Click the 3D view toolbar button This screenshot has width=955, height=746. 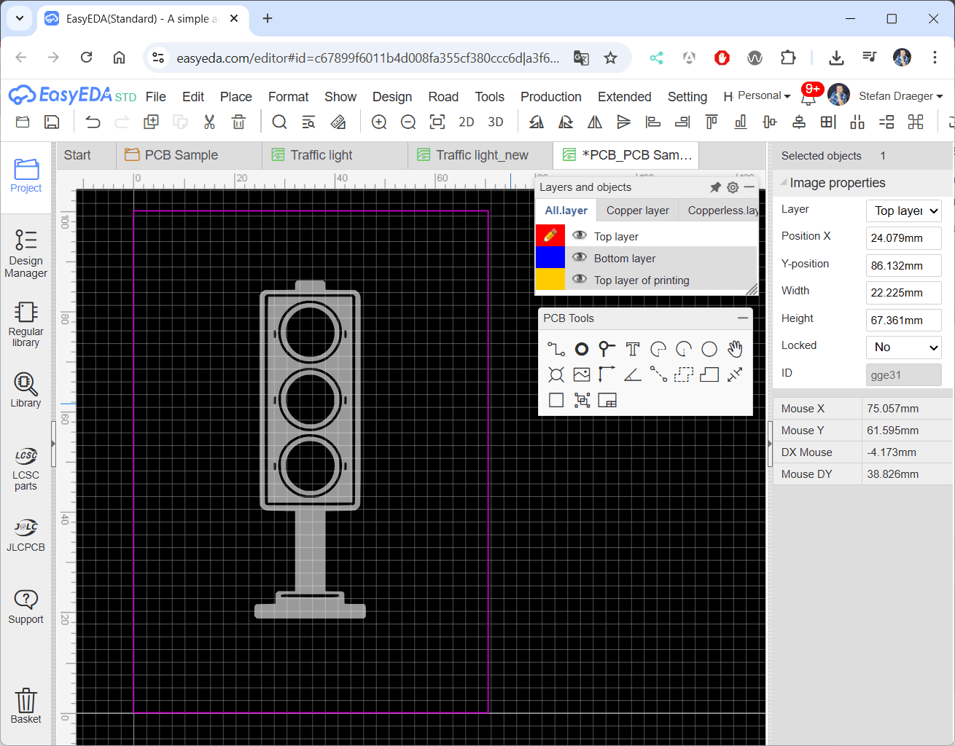[x=495, y=122]
